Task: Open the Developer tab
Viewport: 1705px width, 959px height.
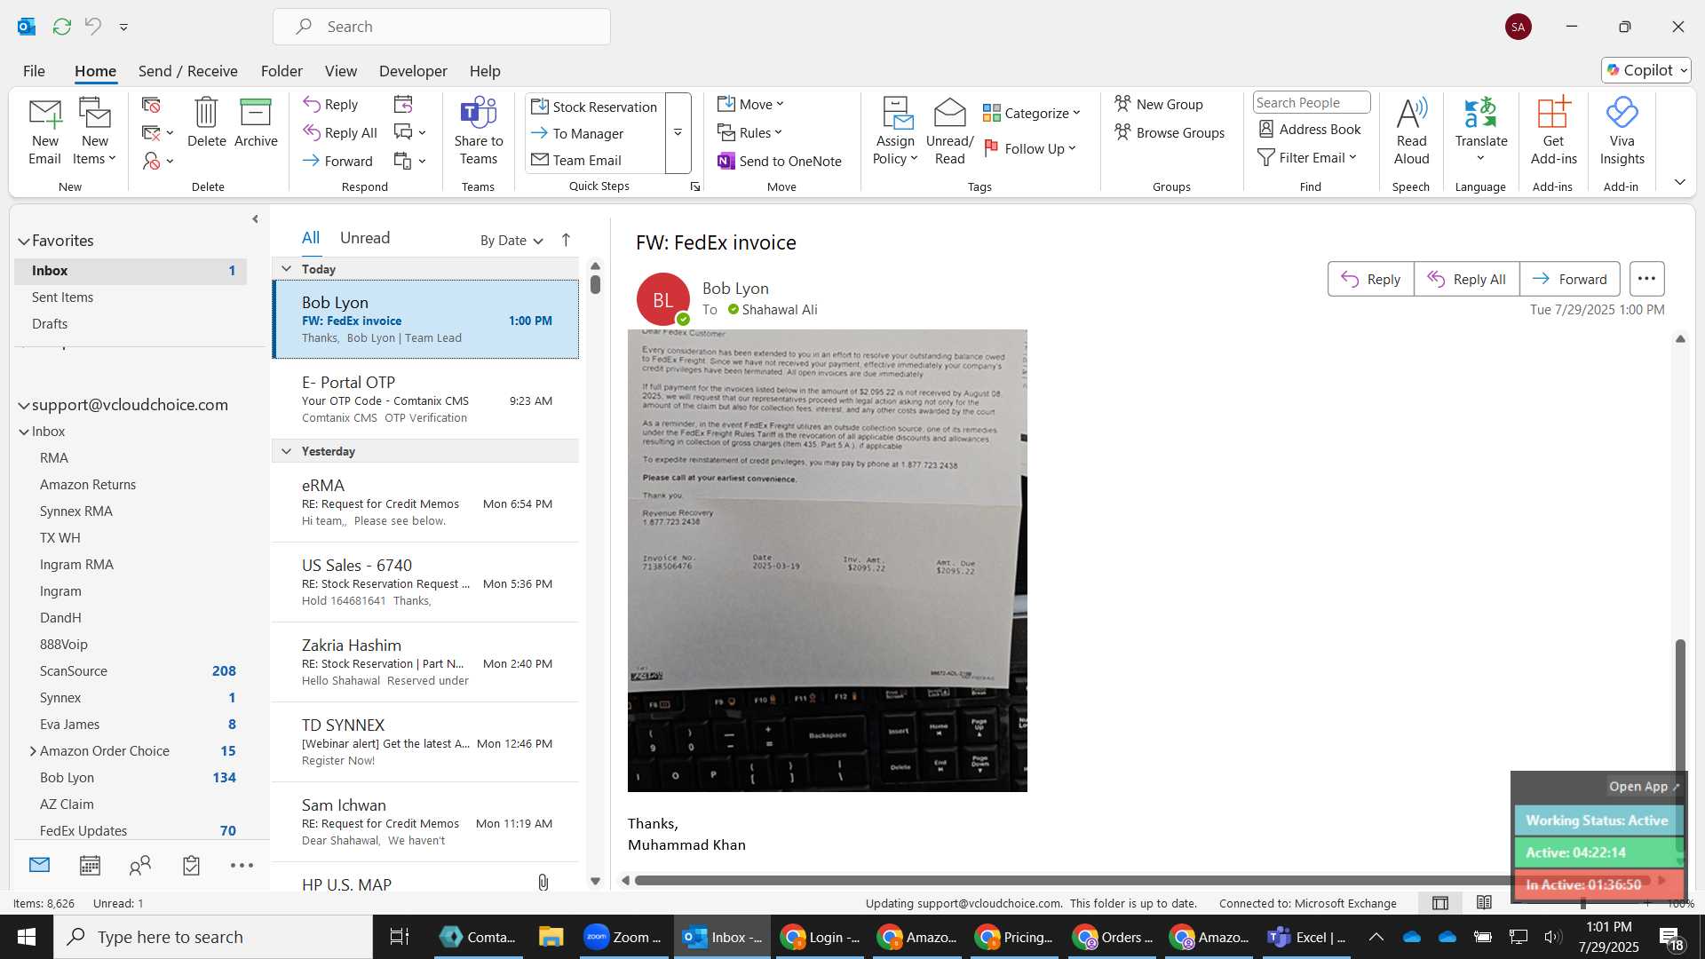Action: tap(413, 71)
